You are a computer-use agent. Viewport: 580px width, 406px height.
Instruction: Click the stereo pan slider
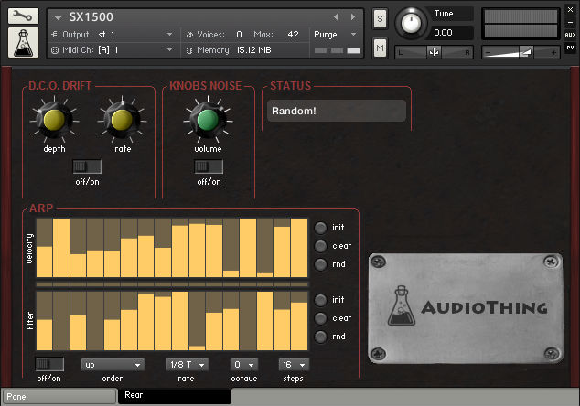pyautogui.click(x=434, y=52)
